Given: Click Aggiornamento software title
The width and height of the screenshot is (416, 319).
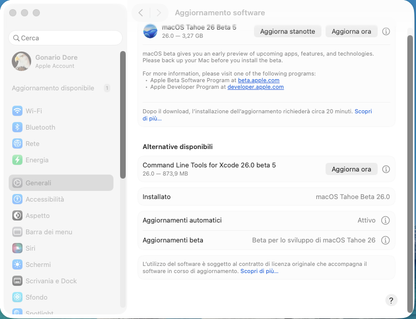Looking at the screenshot, I should pyautogui.click(x=220, y=13).
